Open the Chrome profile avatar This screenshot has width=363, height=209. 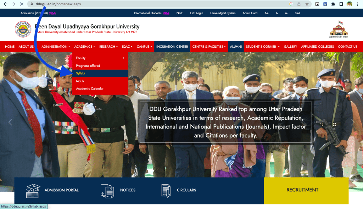pos(349,4)
